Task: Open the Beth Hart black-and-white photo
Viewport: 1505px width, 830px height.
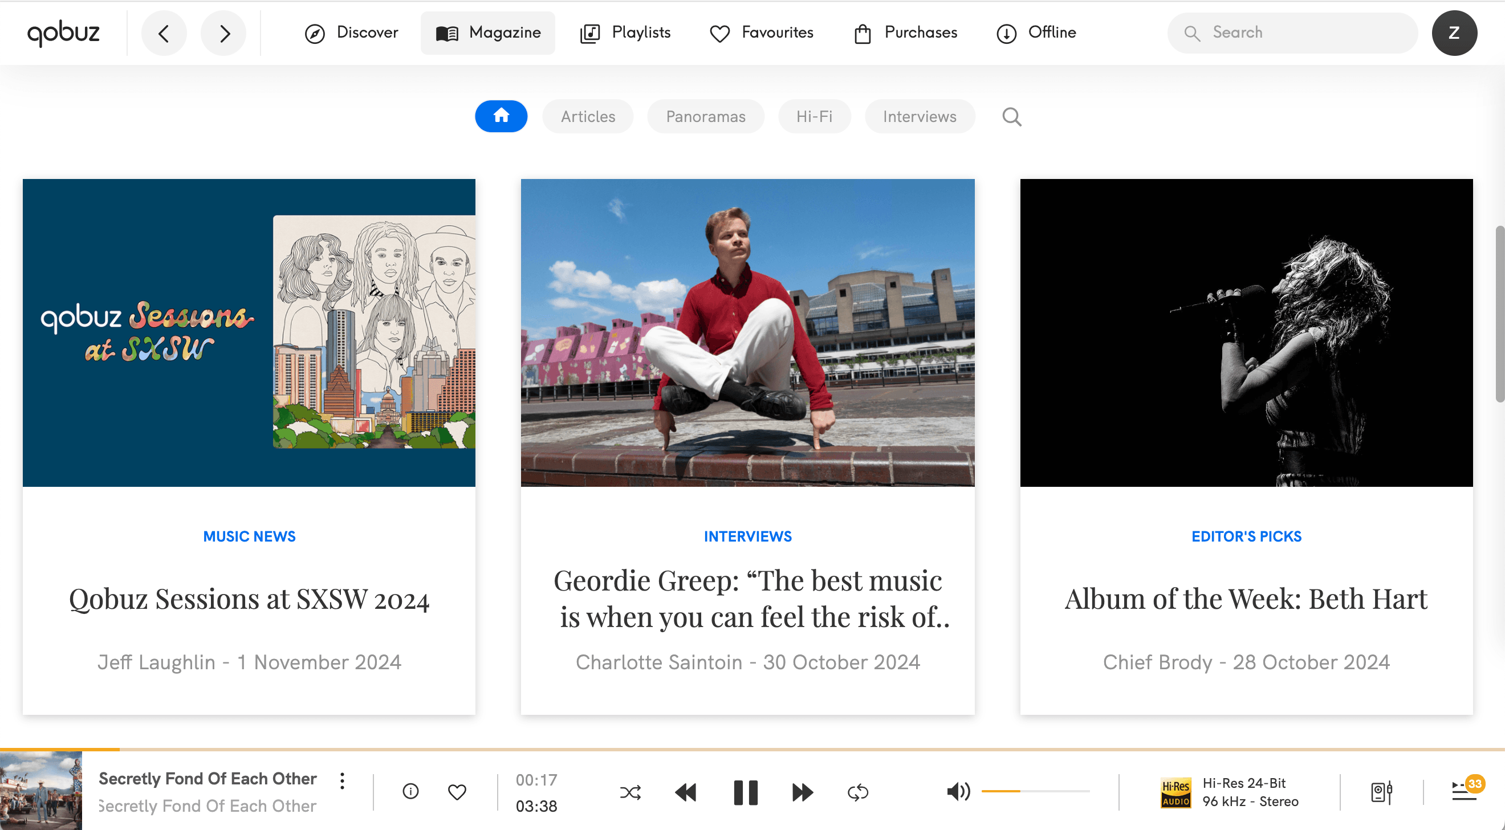Action: click(1246, 332)
